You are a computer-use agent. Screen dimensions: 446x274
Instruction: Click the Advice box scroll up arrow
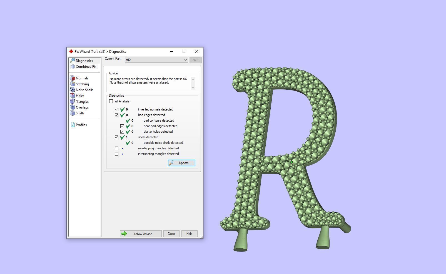pyautogui.click(x=193, y=79)
